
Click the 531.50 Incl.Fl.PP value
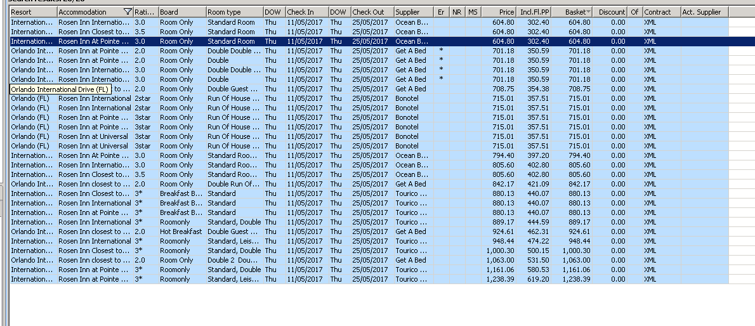pyautogui.click(x=538, y=260)
